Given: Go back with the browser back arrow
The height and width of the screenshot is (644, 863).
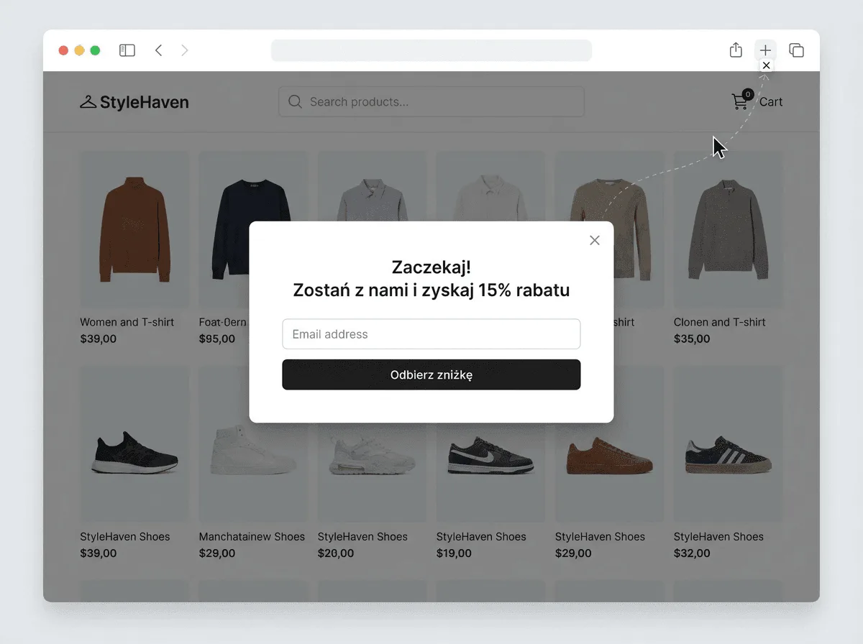Looking at the screenshot, I should [x=159, y=50].
